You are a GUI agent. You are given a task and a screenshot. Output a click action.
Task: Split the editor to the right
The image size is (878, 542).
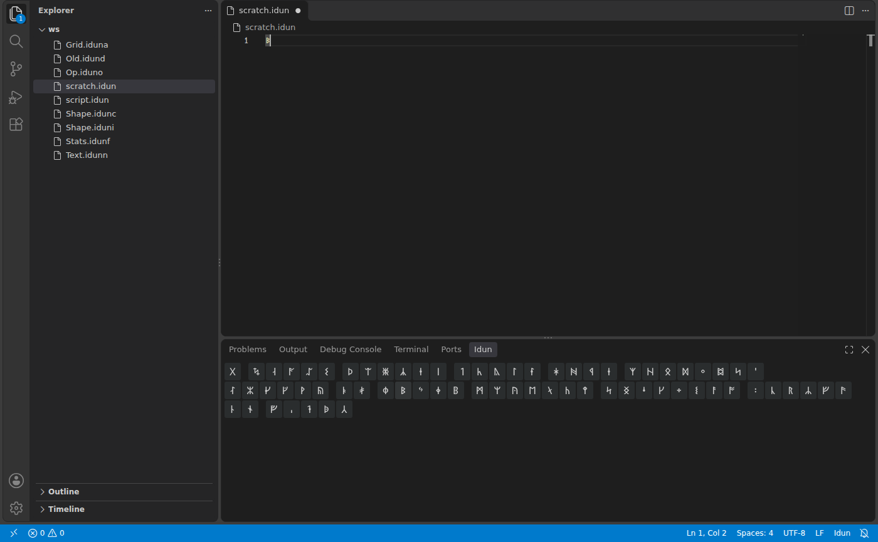click(x=849, y=11)
